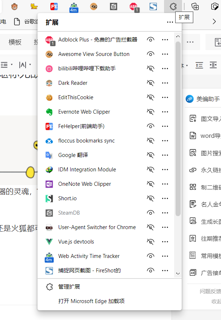Click scroll up arrow of extensions list
Viewport: 221px width, 320px height.
[178, 36]
